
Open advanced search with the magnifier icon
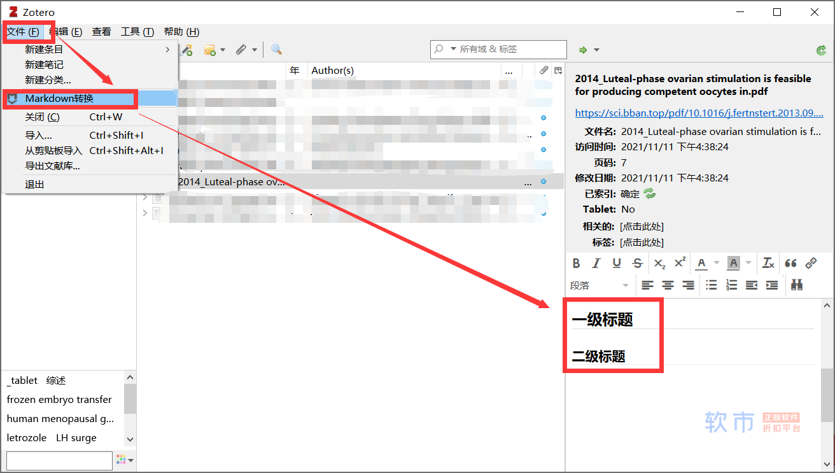(x=276, y=50)
